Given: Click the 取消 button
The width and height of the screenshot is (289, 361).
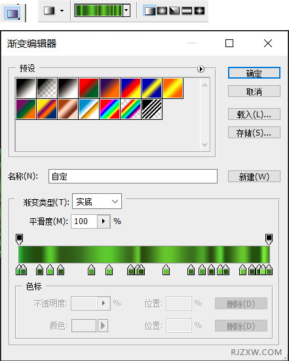Looking at the screenshot, I should (x=254, y=91).
